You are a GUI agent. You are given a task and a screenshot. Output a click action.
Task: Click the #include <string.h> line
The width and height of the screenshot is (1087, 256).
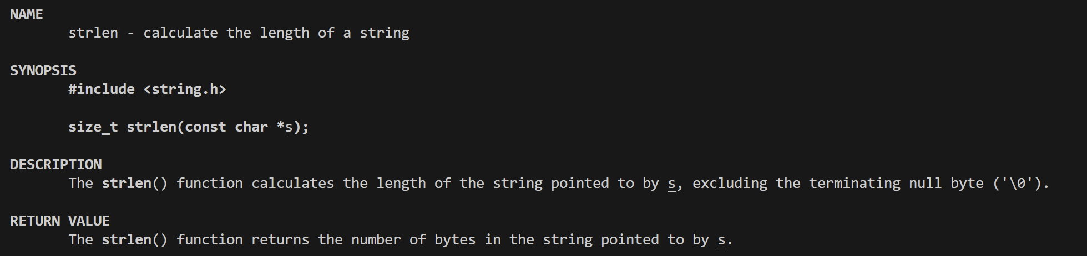(147, 89)
